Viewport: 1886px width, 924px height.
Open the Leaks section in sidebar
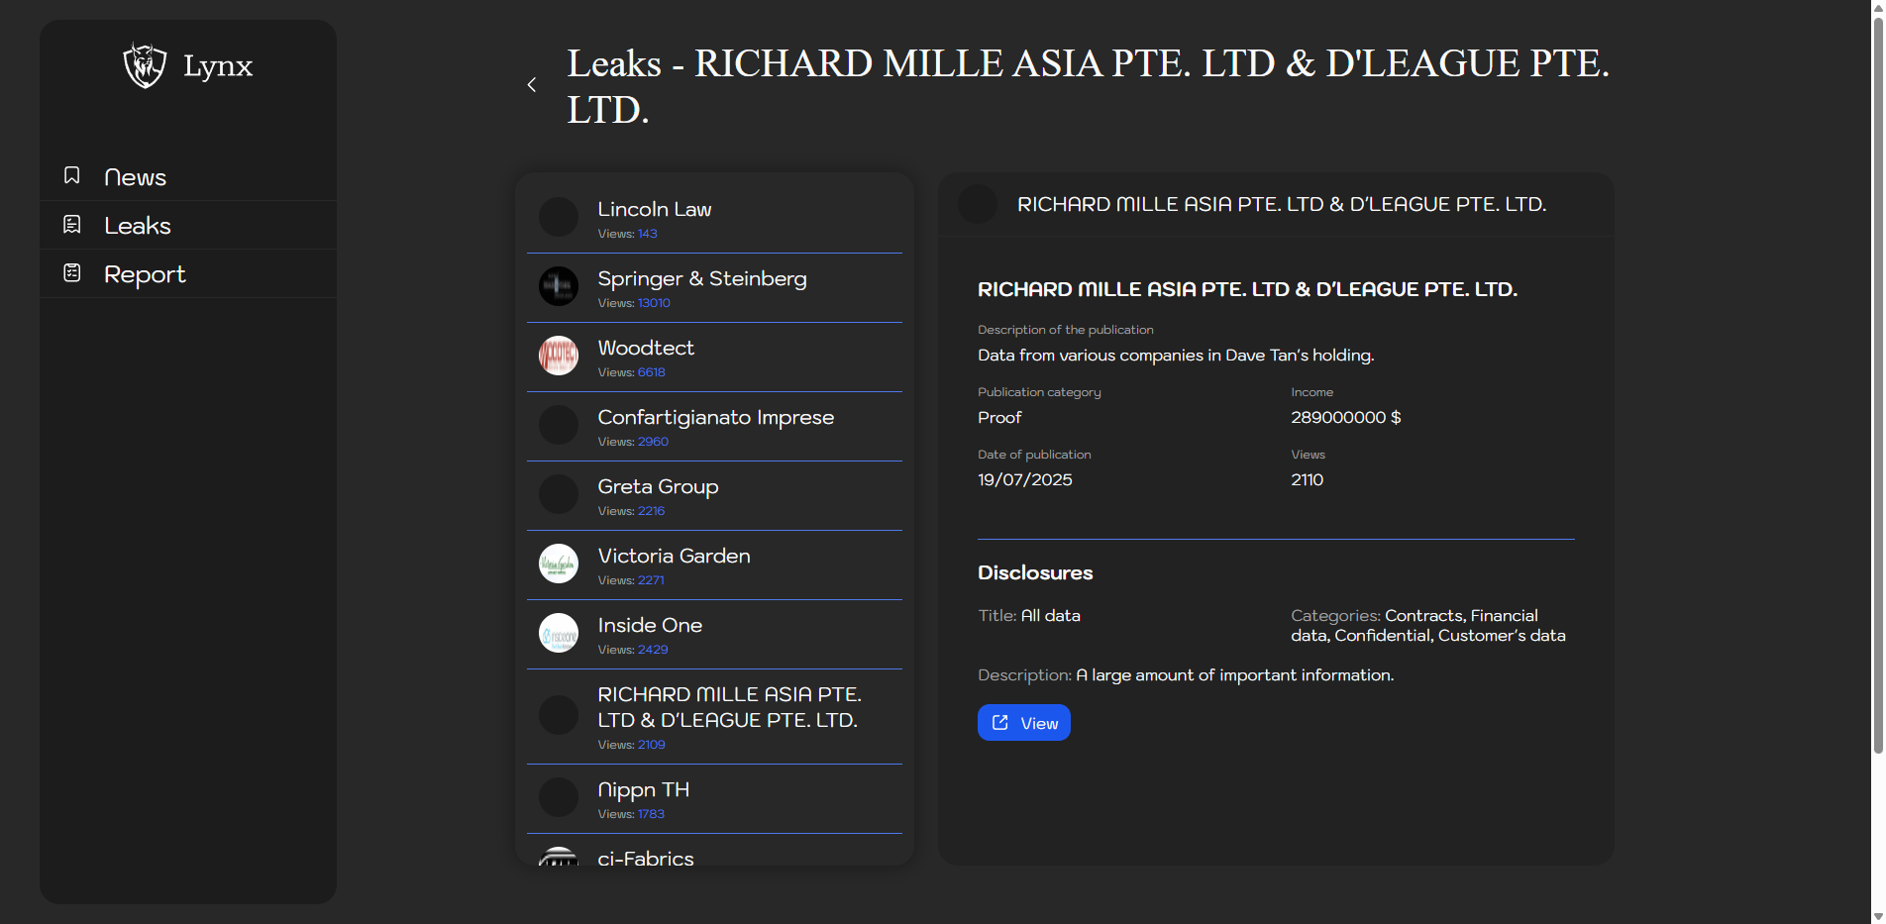138,226
